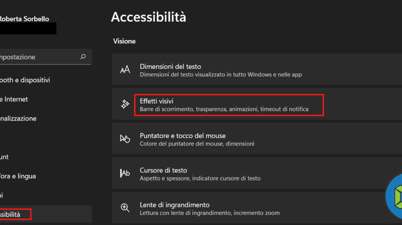Click the mouse pointer and touch icon
Screen dimensions: 402x225
(x=125, y=139)
